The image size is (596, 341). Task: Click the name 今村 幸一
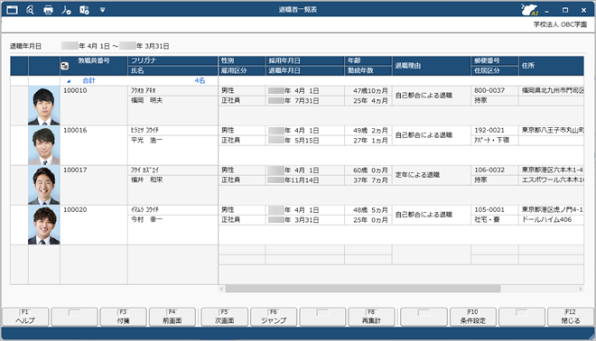click(146, 219)
